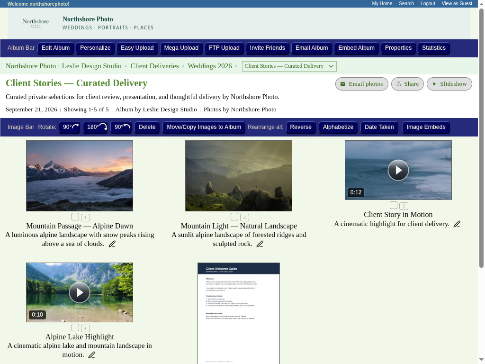Click position number 1 badge
The width and height of the screenshot is (485, 364).
(85, 217)
